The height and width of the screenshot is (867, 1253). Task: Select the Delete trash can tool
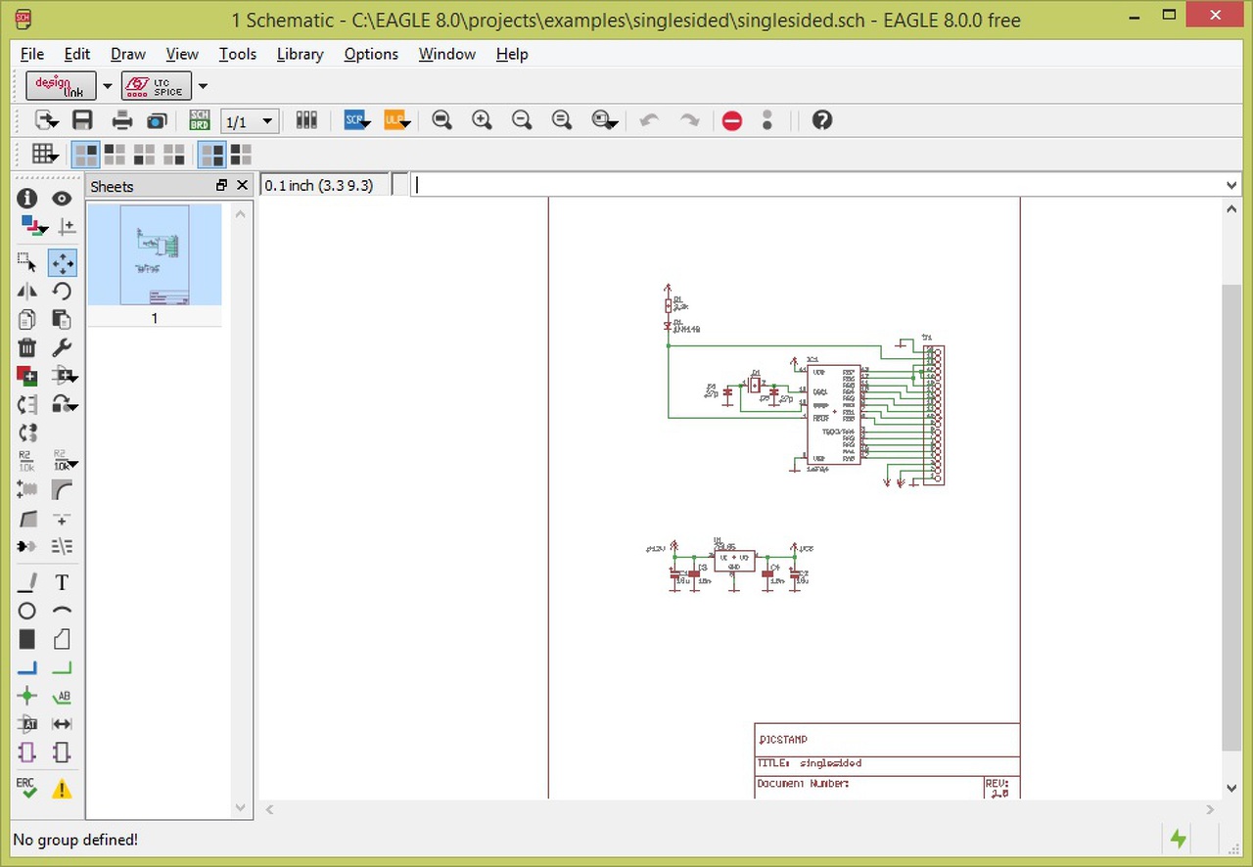26,348
